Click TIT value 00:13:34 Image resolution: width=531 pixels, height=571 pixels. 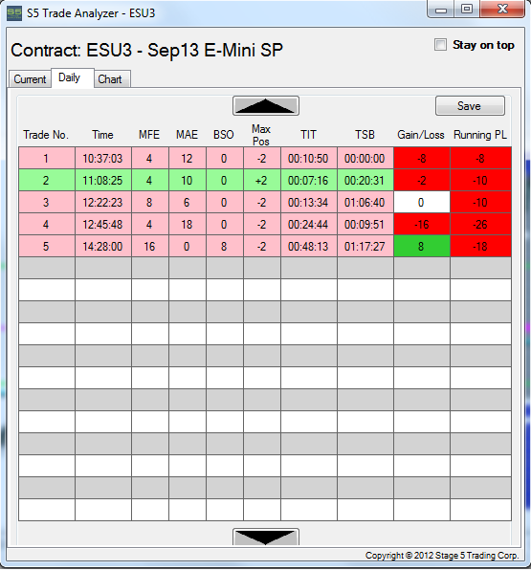pos(309,202)
